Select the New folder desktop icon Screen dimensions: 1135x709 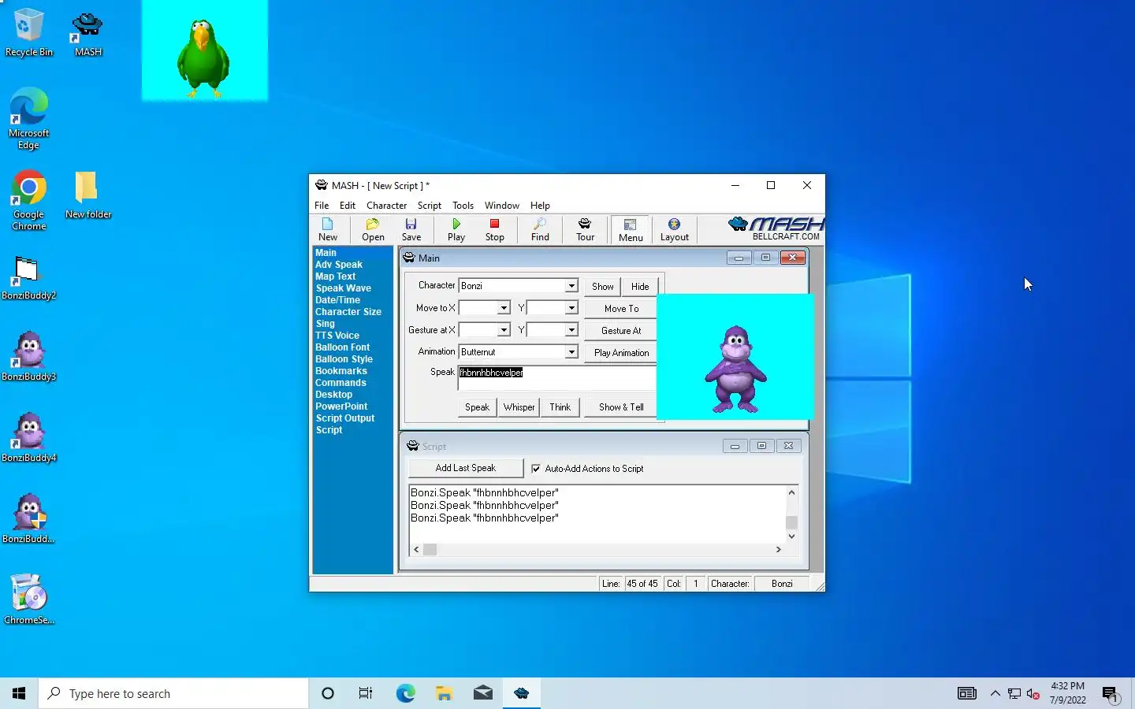(87, 195)
